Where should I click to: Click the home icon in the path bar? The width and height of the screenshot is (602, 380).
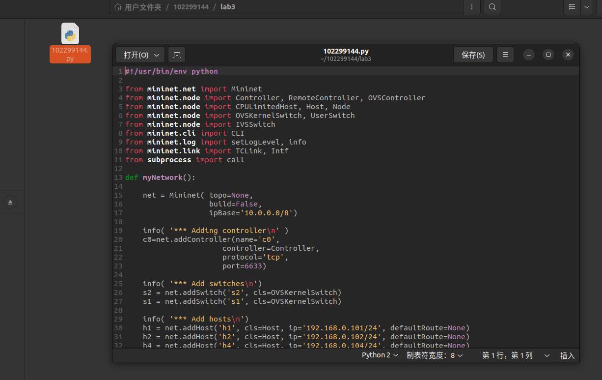118,7
